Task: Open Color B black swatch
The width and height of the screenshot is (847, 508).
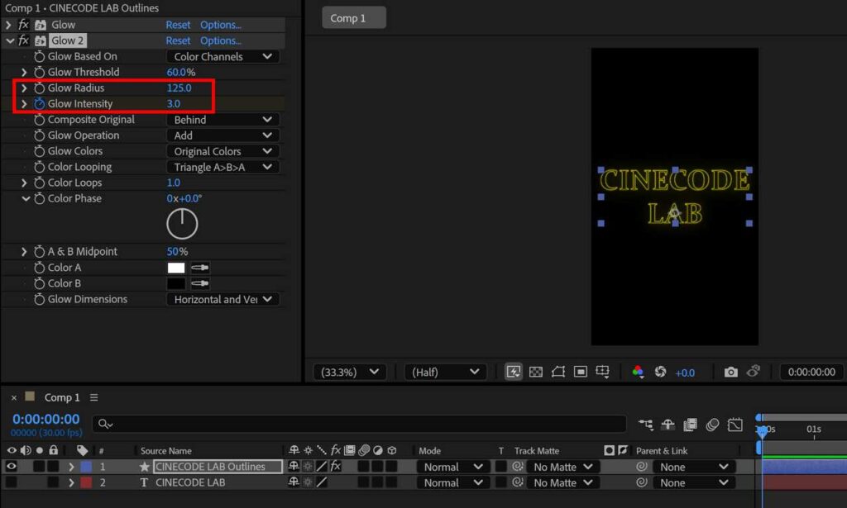Action: click(x=176, y=283)
